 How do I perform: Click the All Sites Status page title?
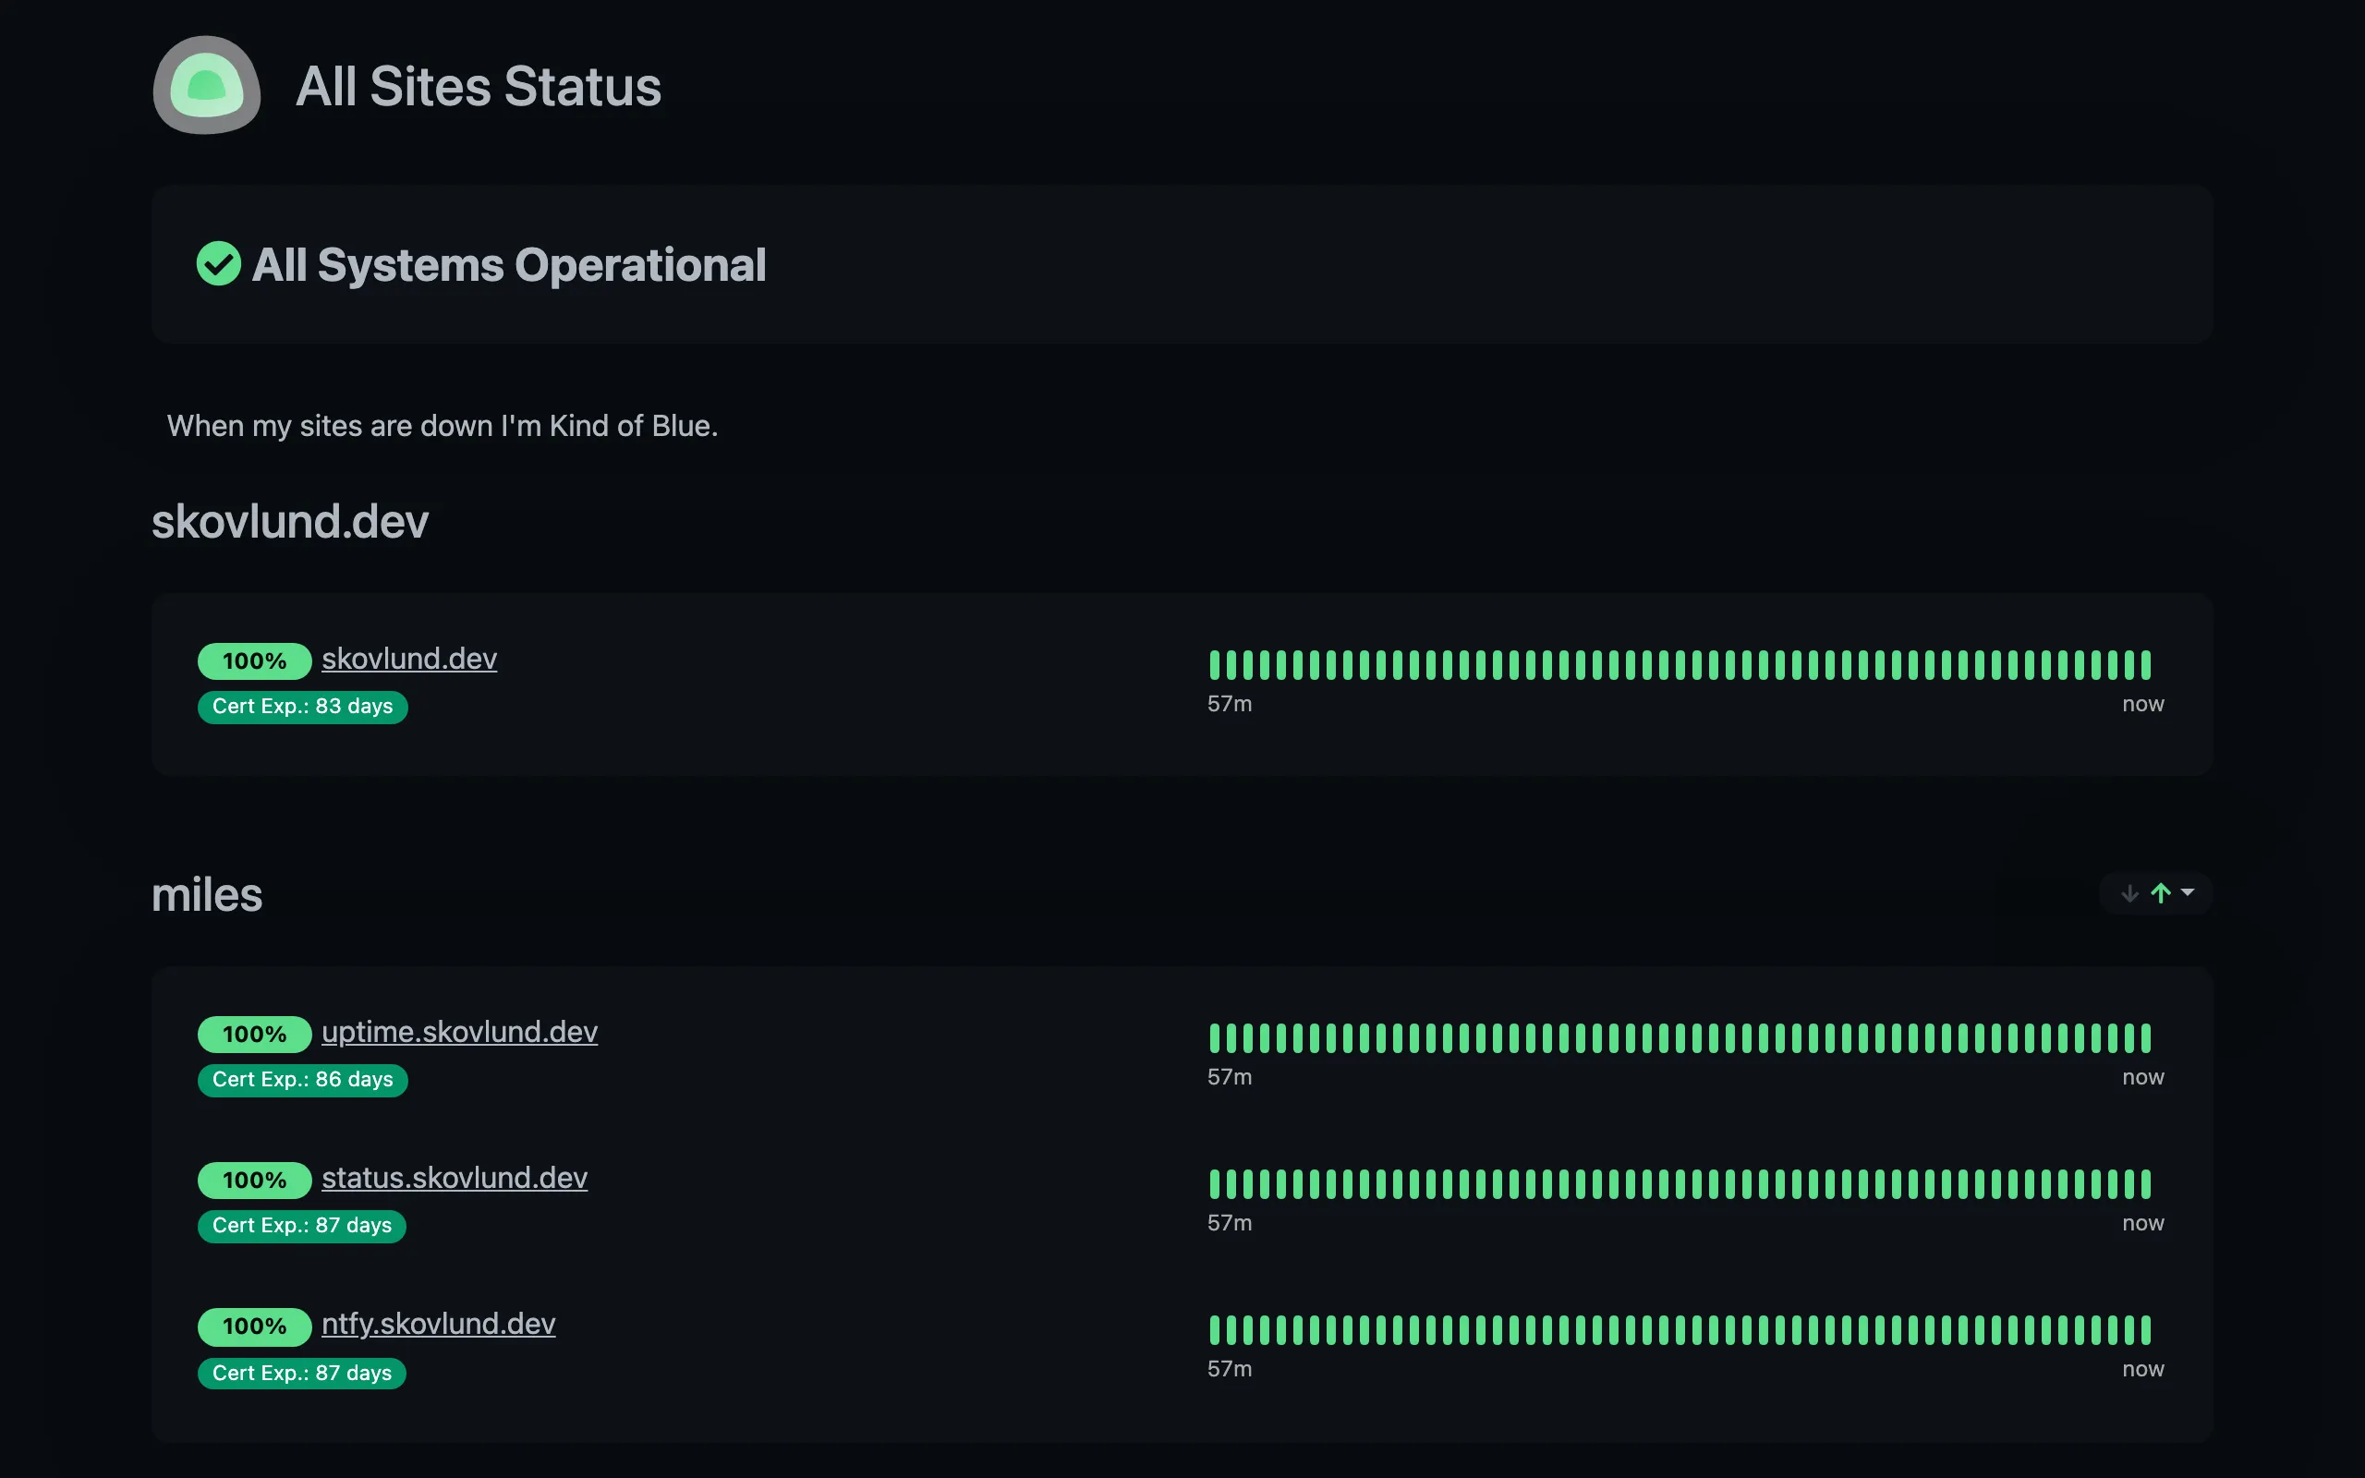(478, 86)
